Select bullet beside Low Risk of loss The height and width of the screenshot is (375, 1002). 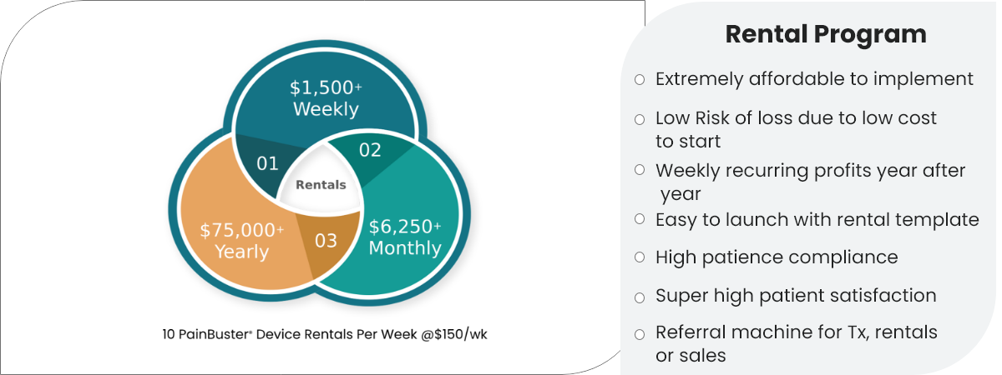tap(640, 120)
